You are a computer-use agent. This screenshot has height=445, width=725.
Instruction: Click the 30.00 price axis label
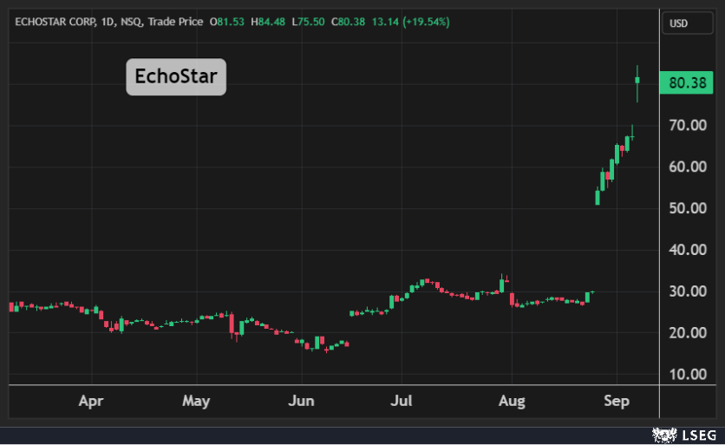click(x=689, y=291)
